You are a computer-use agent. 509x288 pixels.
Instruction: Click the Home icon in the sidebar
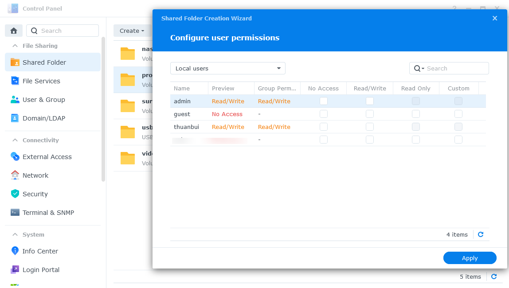click(14, 31)
